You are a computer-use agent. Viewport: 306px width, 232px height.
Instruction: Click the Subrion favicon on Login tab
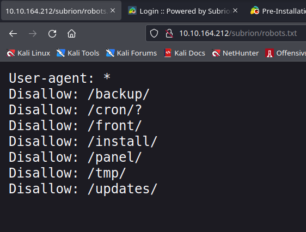point(132,11)
